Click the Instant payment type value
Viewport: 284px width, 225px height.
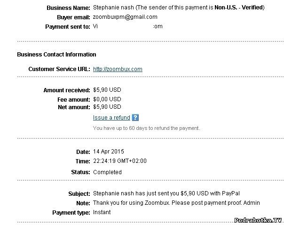click(102, 212)
